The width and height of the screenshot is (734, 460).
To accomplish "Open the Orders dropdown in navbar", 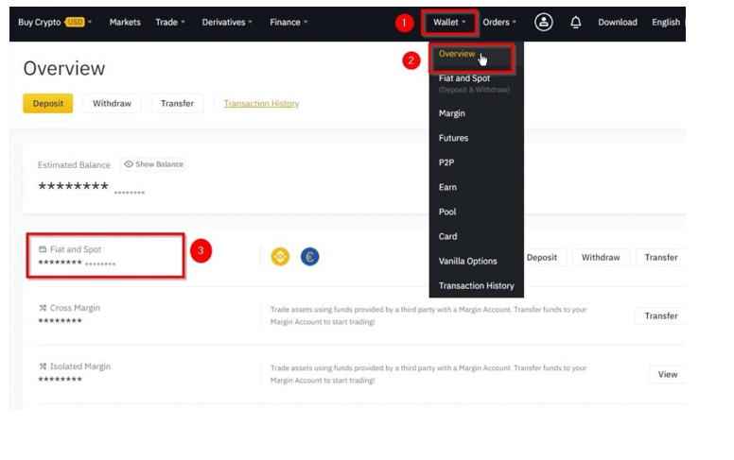I will pyautogui.click(x=499, y=22).
